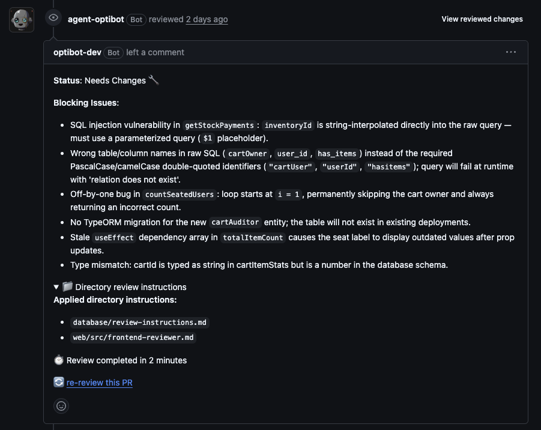Click the 'Blocking Issues:' heading
Screen dimensions: 541x430
click(86, 103)
